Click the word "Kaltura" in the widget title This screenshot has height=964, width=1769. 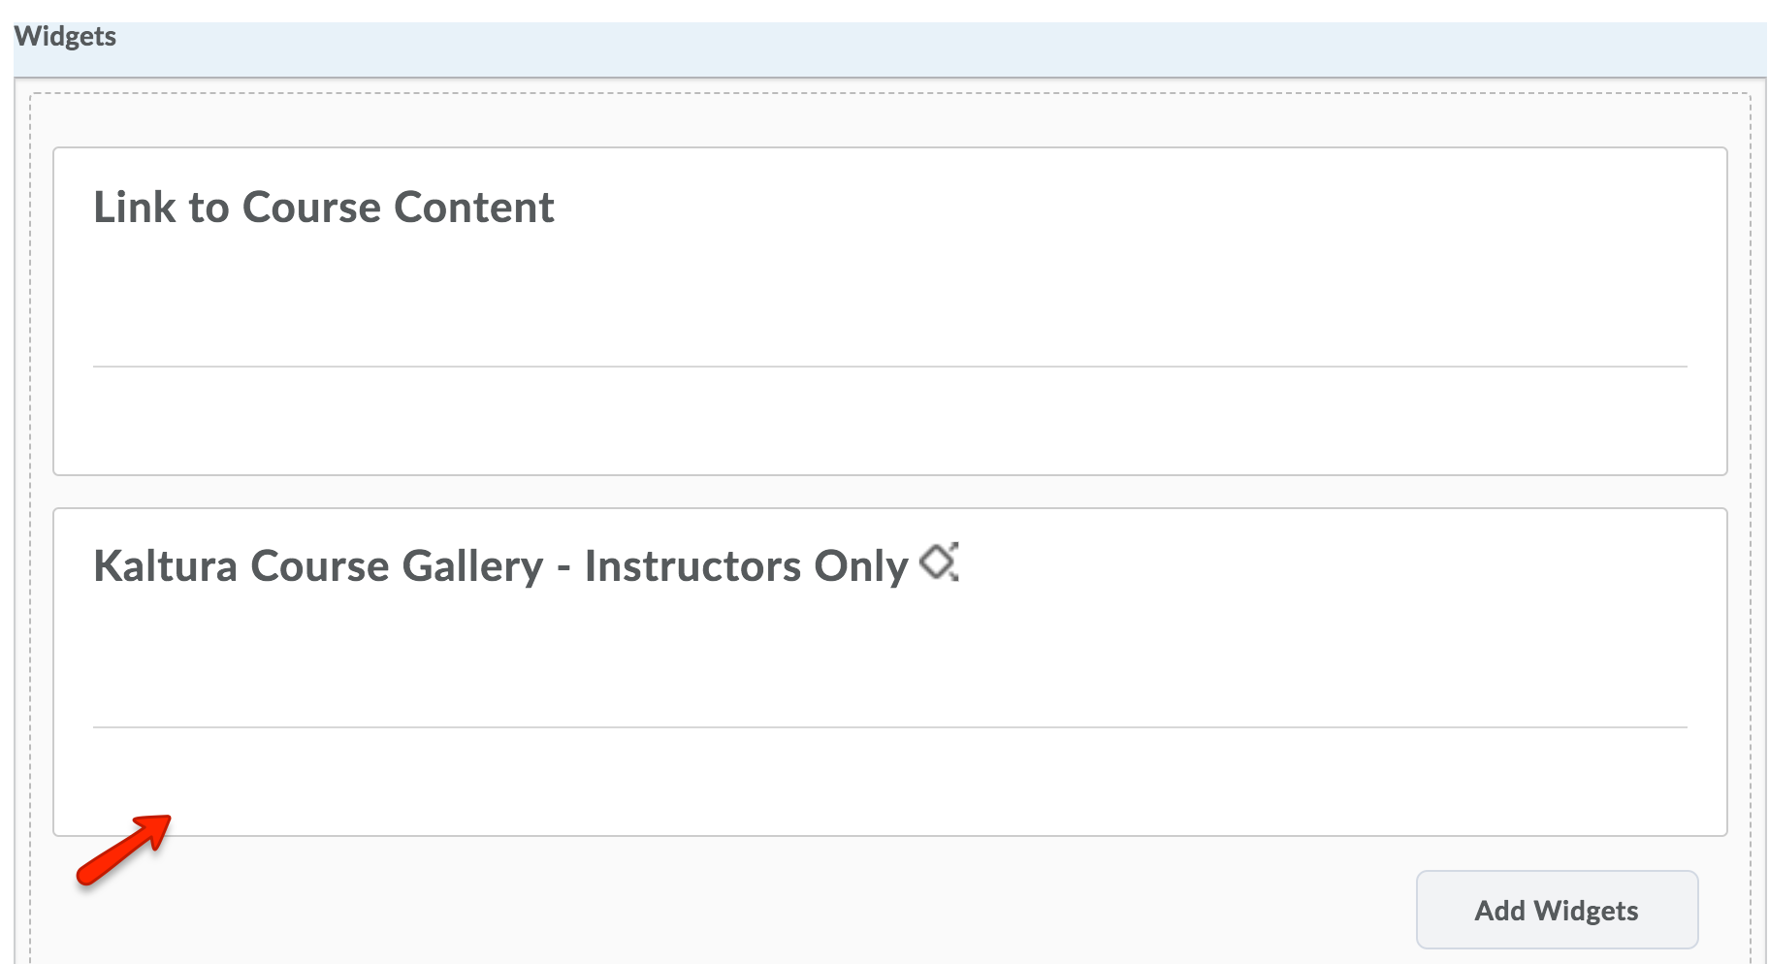[165, 566]
